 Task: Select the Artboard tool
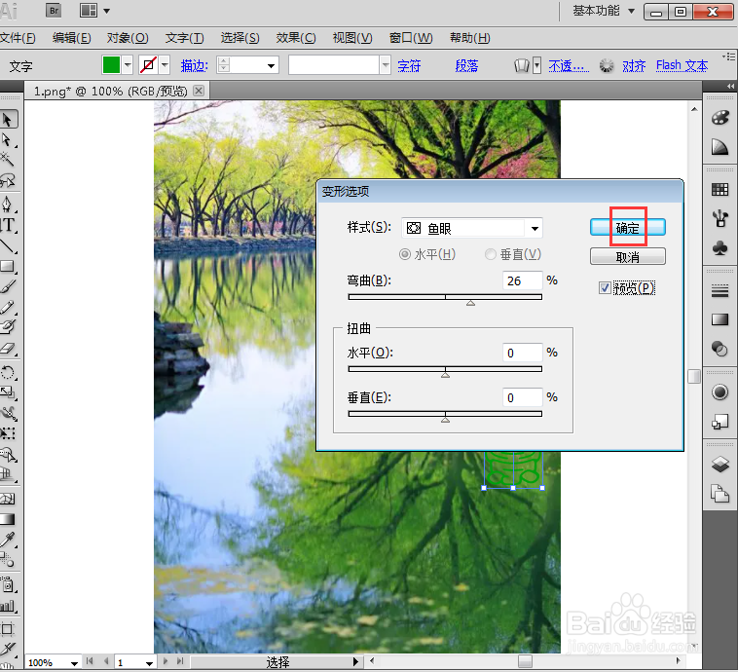7,629
